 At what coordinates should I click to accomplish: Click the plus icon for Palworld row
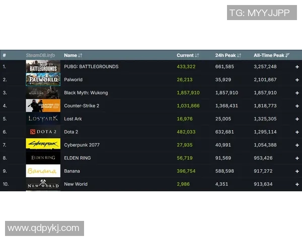pyautogui.click(x=297, y=80)
